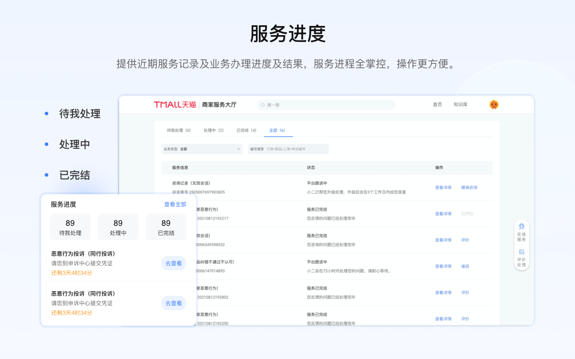
Task: Go to 首页 in top navigation
Action: 437,105
